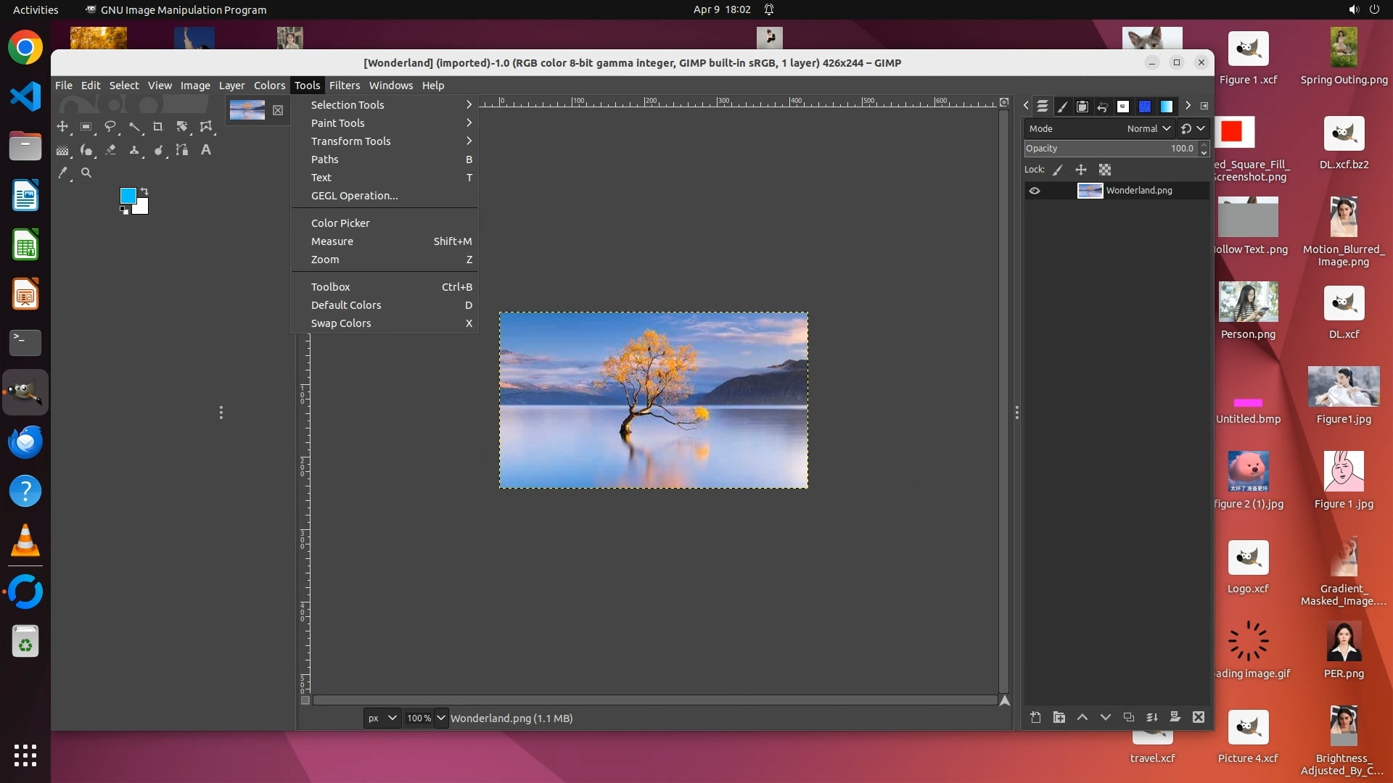
Task: Toggle lock pixels brush icon
Action: (x=1058, y=170)
